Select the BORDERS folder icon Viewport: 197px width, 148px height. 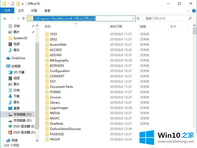[47, 66]
